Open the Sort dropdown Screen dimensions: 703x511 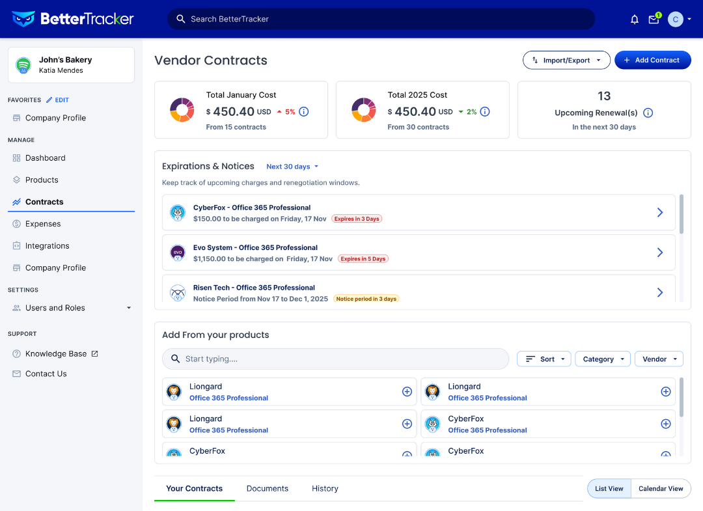point(544,359)
